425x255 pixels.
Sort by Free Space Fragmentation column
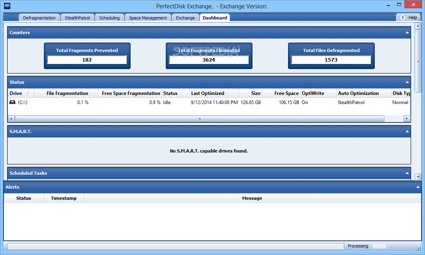(x=125, y=93)
